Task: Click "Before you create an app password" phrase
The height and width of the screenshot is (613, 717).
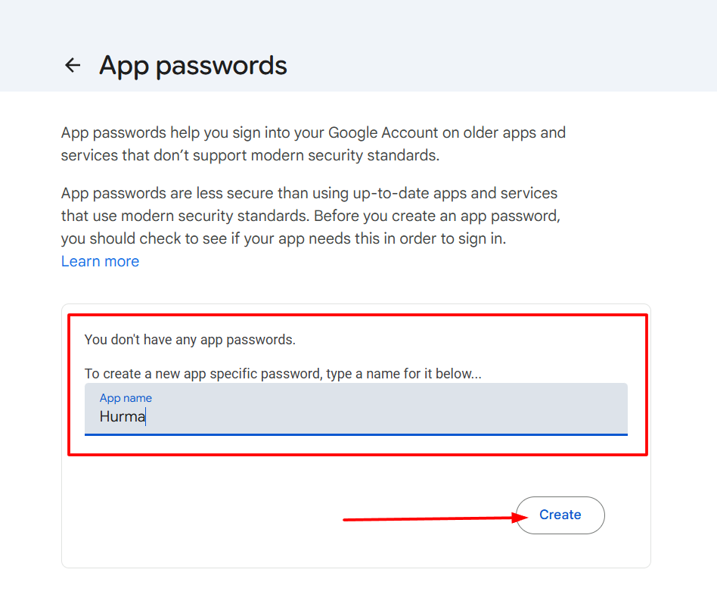Action: point(436,216)
